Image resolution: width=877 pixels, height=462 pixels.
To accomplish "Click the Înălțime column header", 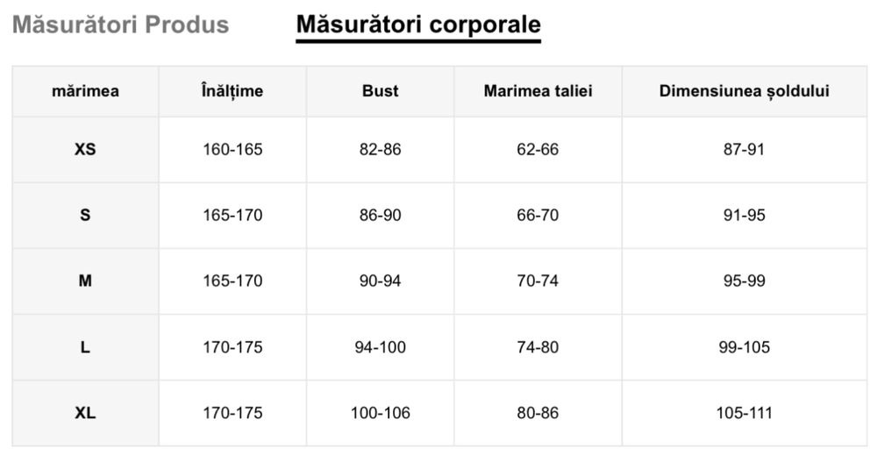I will tap(232, 90).
